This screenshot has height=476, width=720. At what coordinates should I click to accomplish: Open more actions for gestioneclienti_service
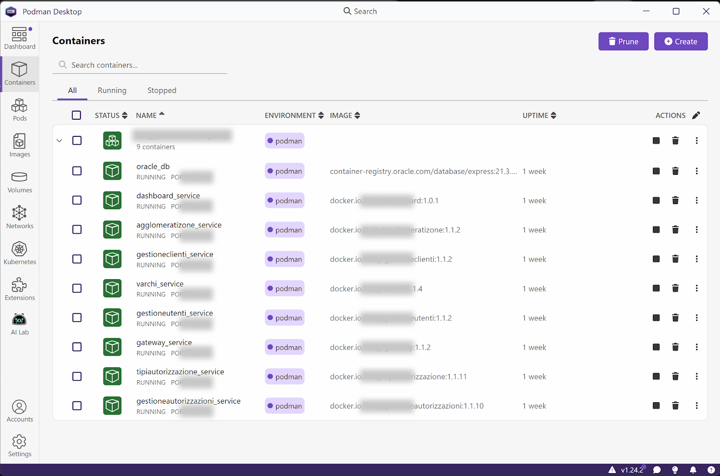697,259
